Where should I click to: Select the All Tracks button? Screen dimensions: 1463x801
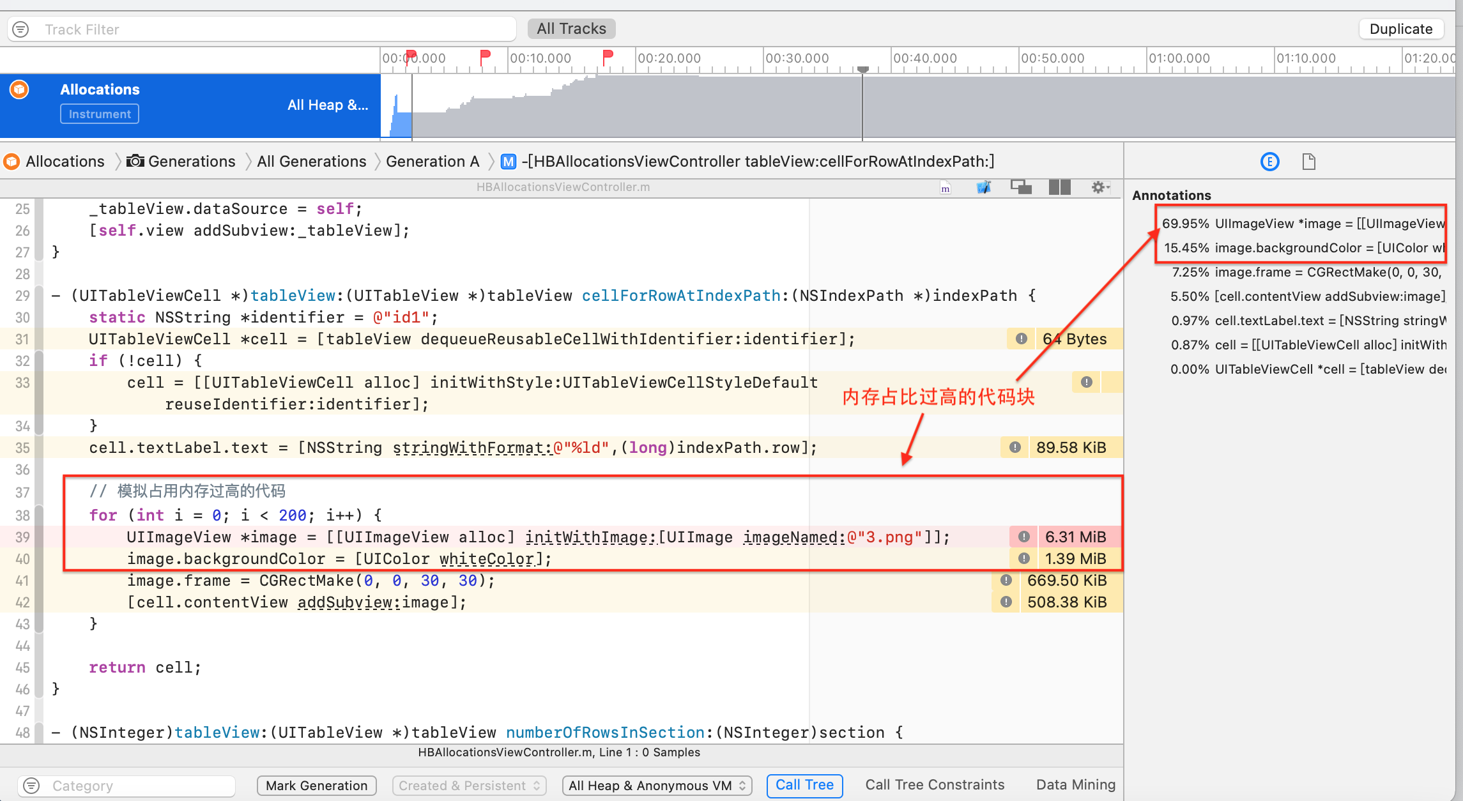(571, 29)
